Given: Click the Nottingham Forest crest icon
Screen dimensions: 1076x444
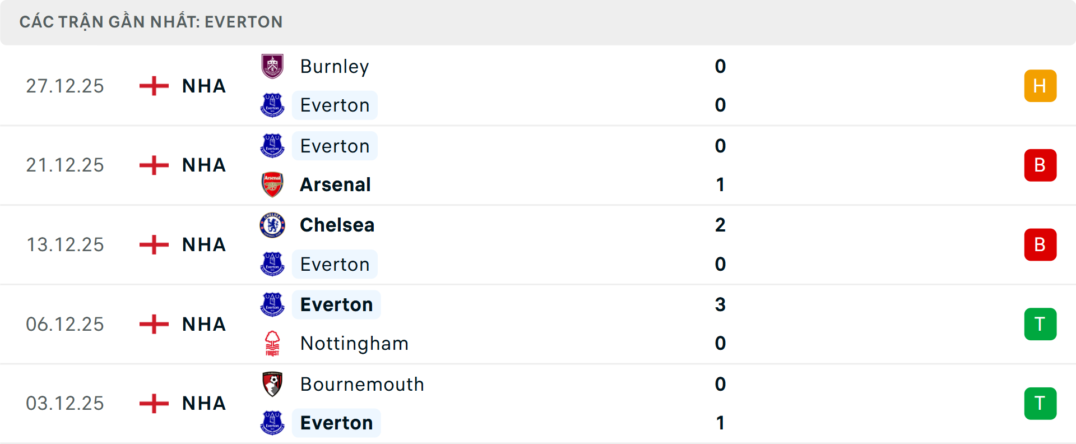Looking at the screenshot, I should pyautogui.click(x=273, y=343).
